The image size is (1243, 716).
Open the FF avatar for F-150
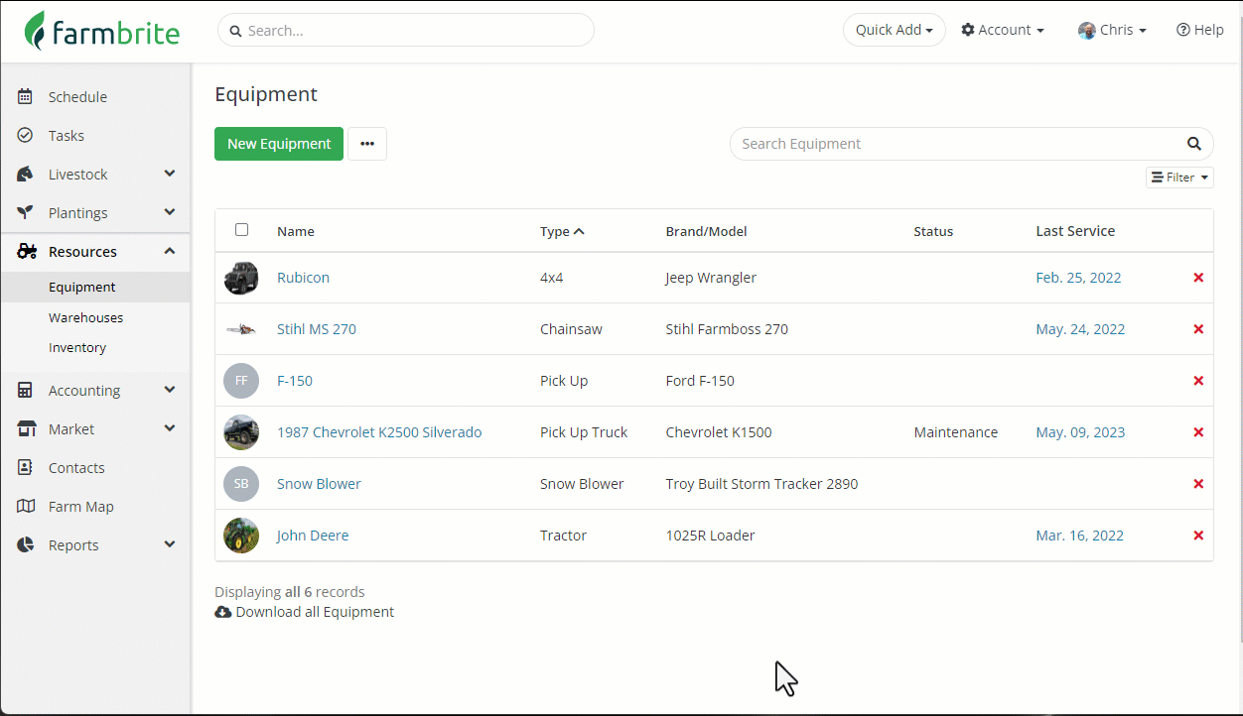241,381
